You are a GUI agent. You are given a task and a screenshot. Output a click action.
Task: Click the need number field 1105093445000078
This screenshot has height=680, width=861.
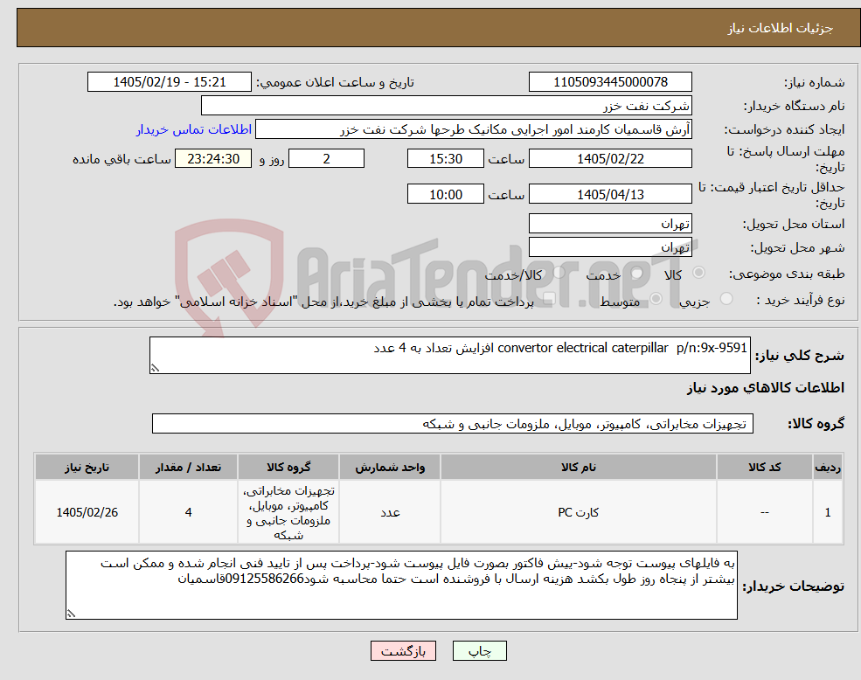[610, 82]
